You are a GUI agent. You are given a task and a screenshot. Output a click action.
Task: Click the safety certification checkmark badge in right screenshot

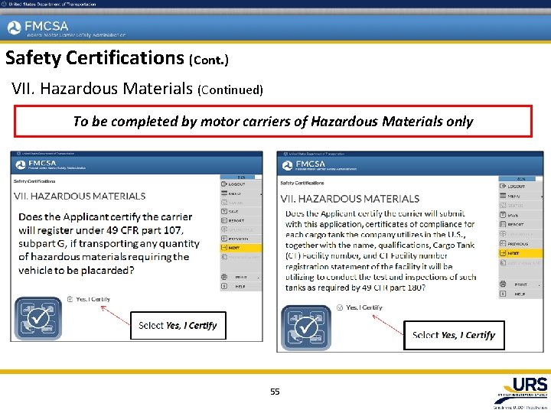click(305, 327)
